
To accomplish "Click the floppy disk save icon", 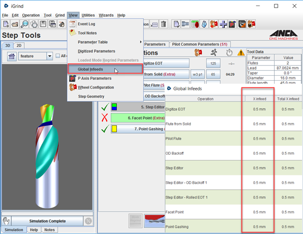I will [44, 24].
